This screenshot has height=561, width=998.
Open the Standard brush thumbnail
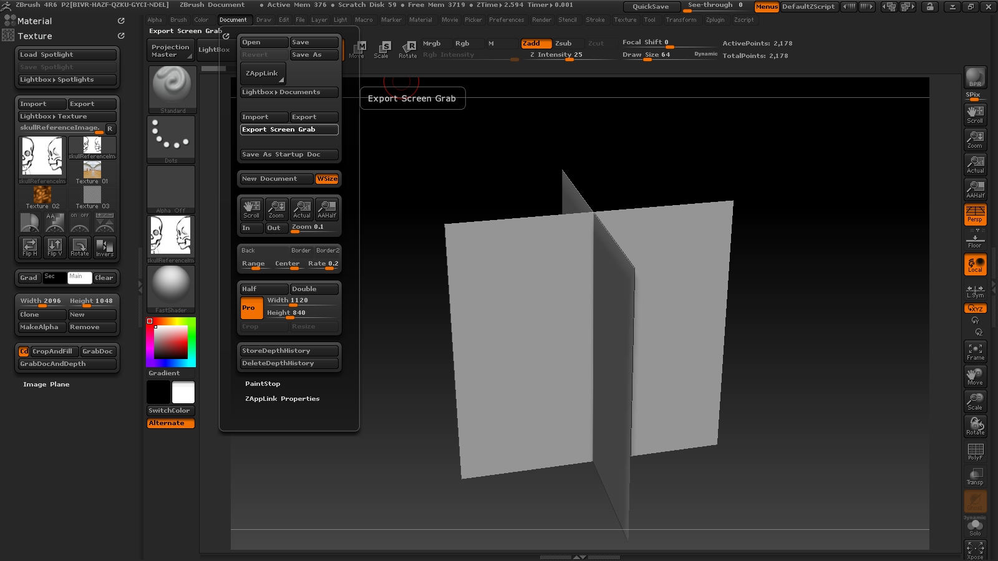(173, 90)
